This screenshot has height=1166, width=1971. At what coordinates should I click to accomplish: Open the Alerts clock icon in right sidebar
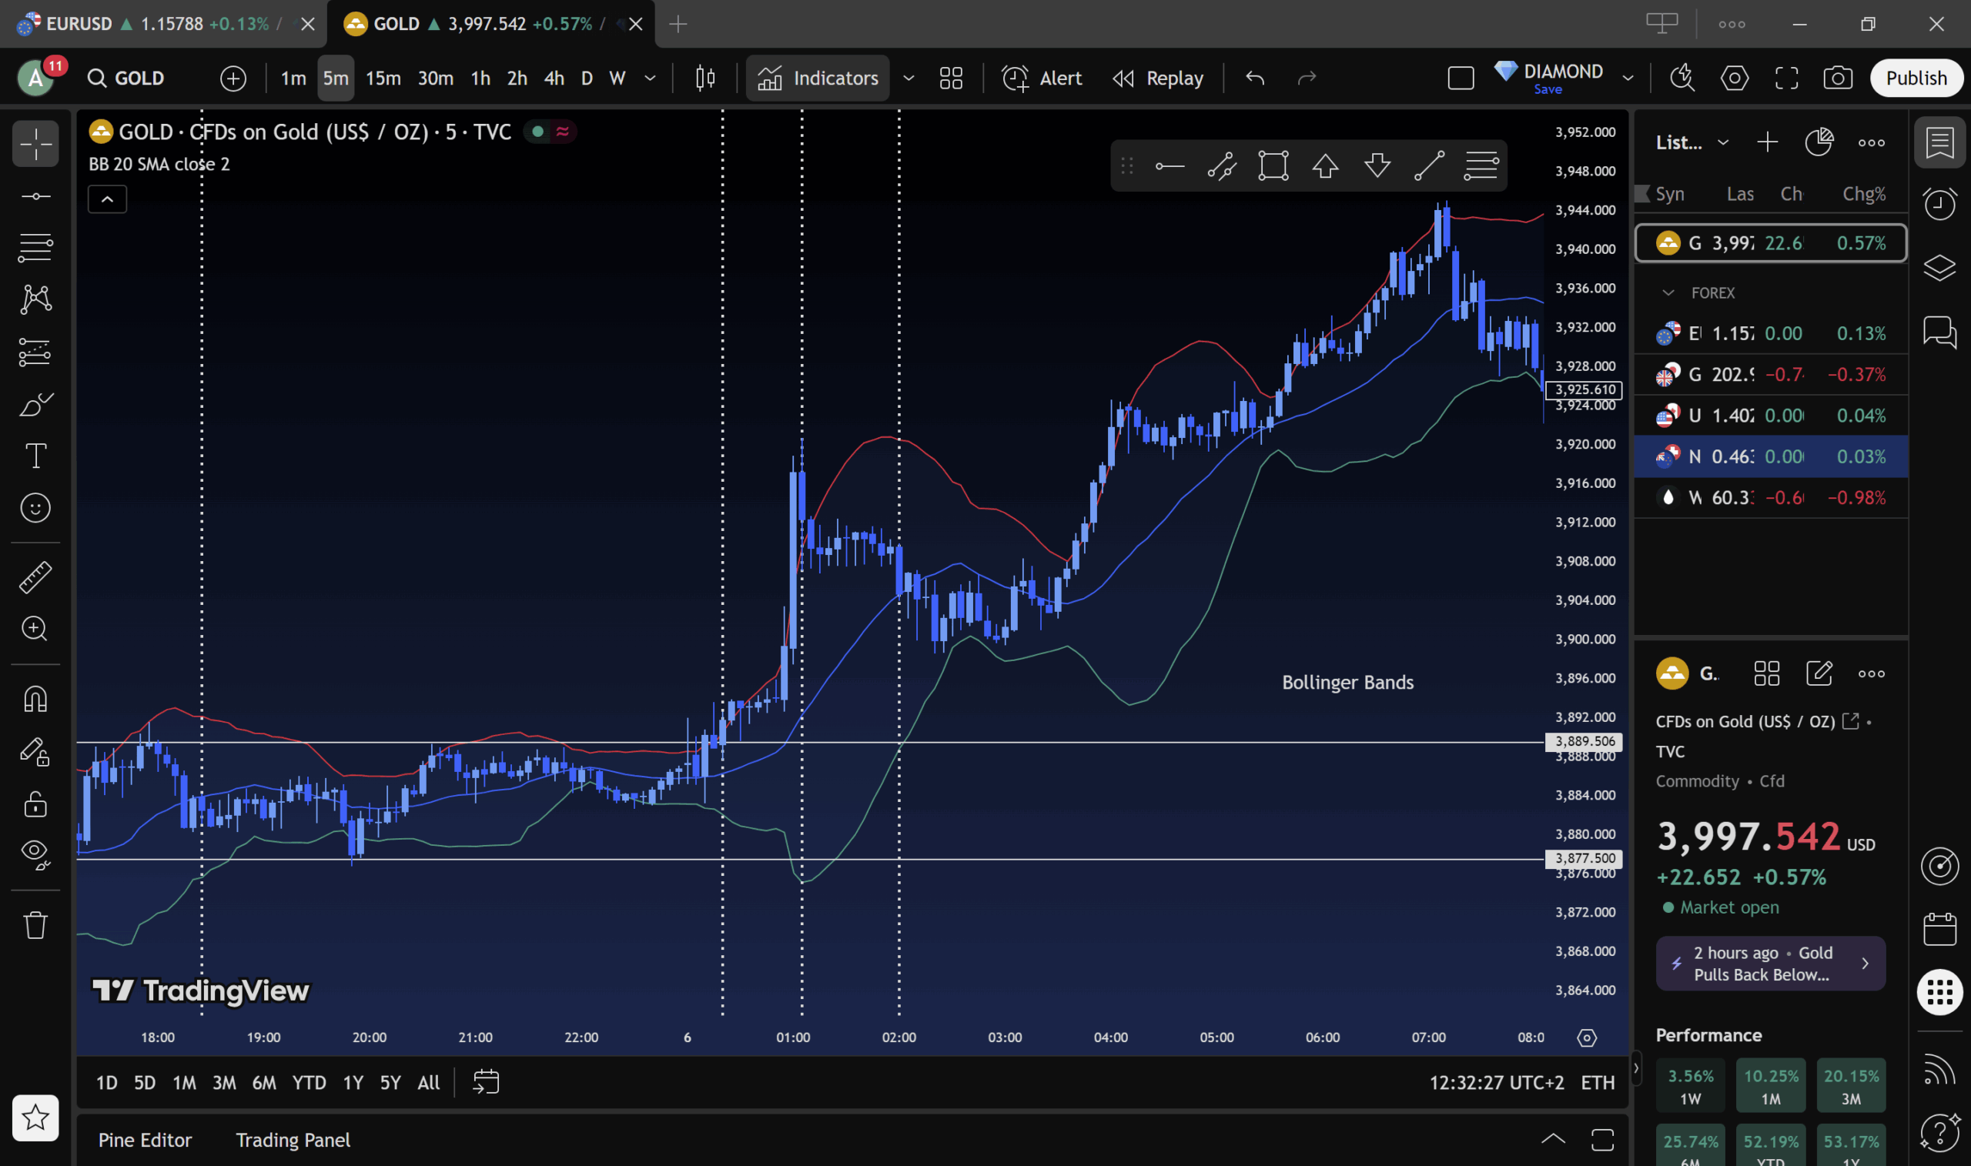[1939, 204]
